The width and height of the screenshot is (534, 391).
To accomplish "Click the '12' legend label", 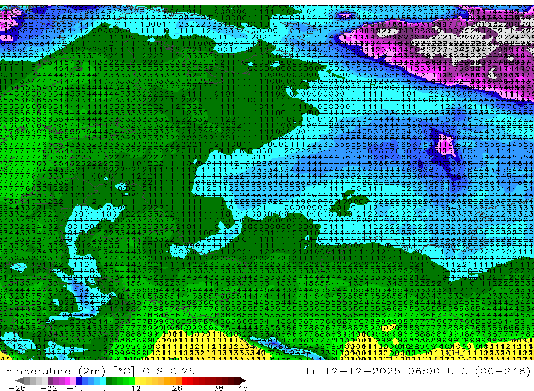I will pos(136,388).
